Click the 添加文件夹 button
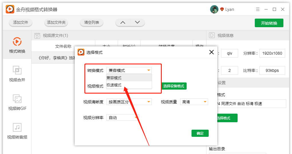Image resolution: width=292 pixels, height=154 pixels. click(56, 22)
